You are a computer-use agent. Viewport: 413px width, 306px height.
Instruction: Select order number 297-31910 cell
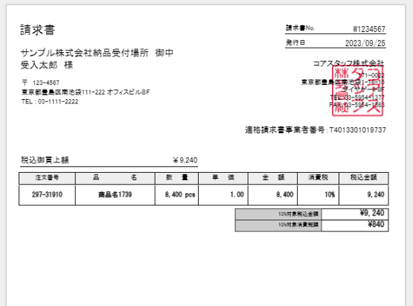point(47,195)
